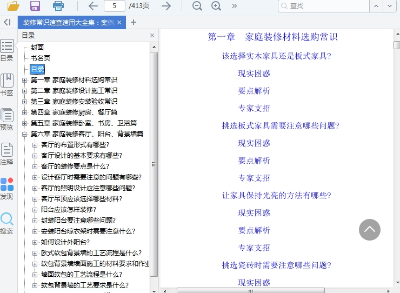Expand 第一章 家庭装修材料选购常识 node
Screen dimensions: 400x293
[x=24, y=80]
